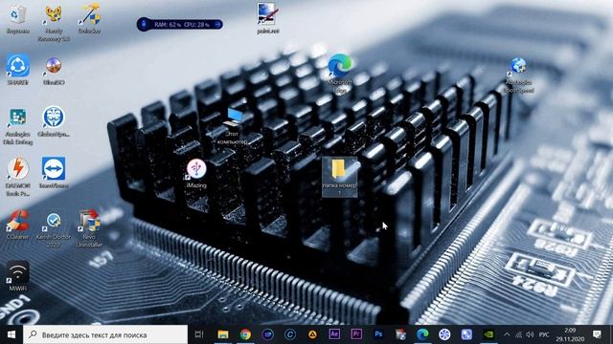Select the Этот компьютер desktop icon
Viewport: 613px width, 344px height.
pyautogui.click(x=233, y=126)
